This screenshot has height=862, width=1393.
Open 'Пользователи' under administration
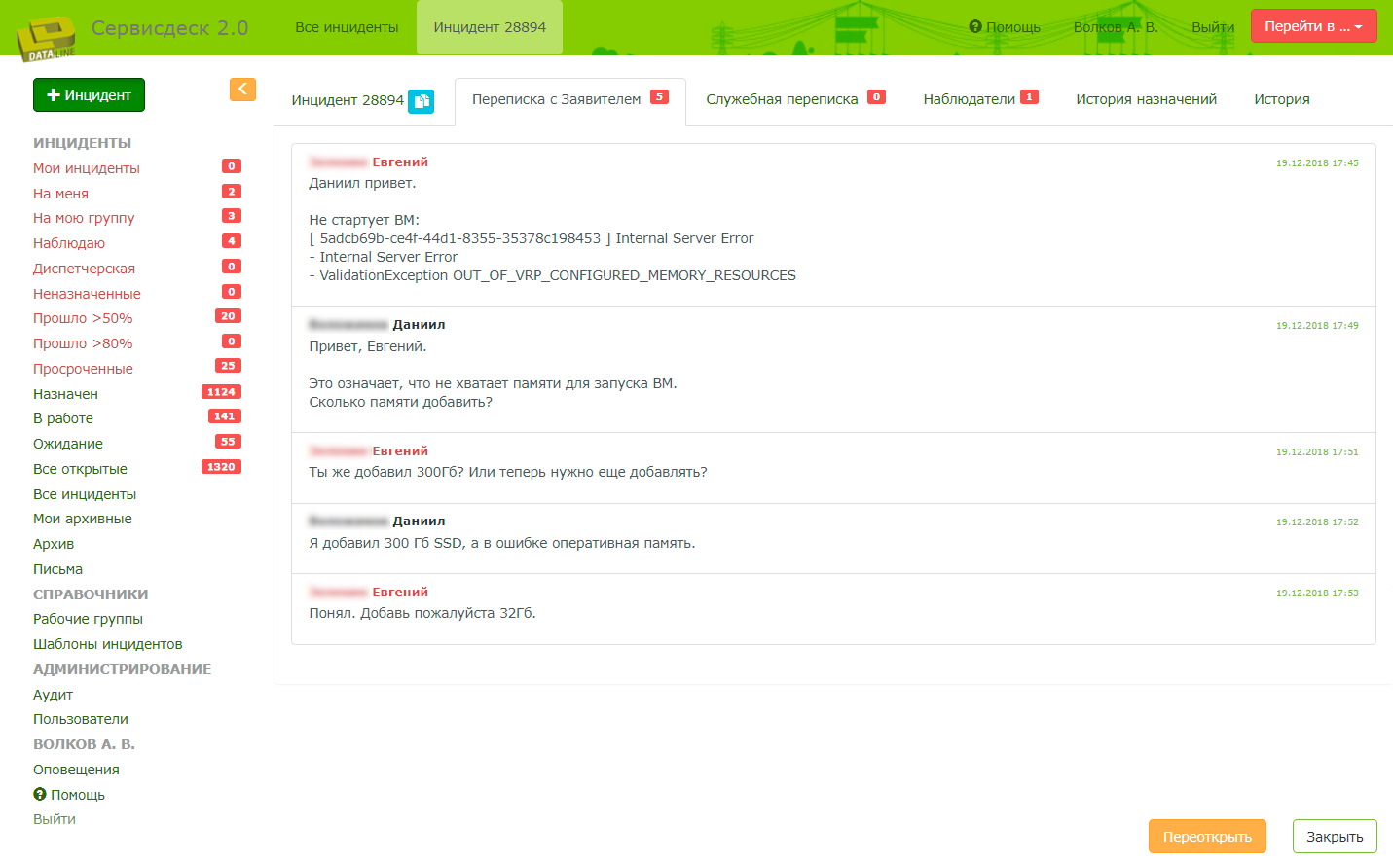pyautogui.click(x=82, y=719)
